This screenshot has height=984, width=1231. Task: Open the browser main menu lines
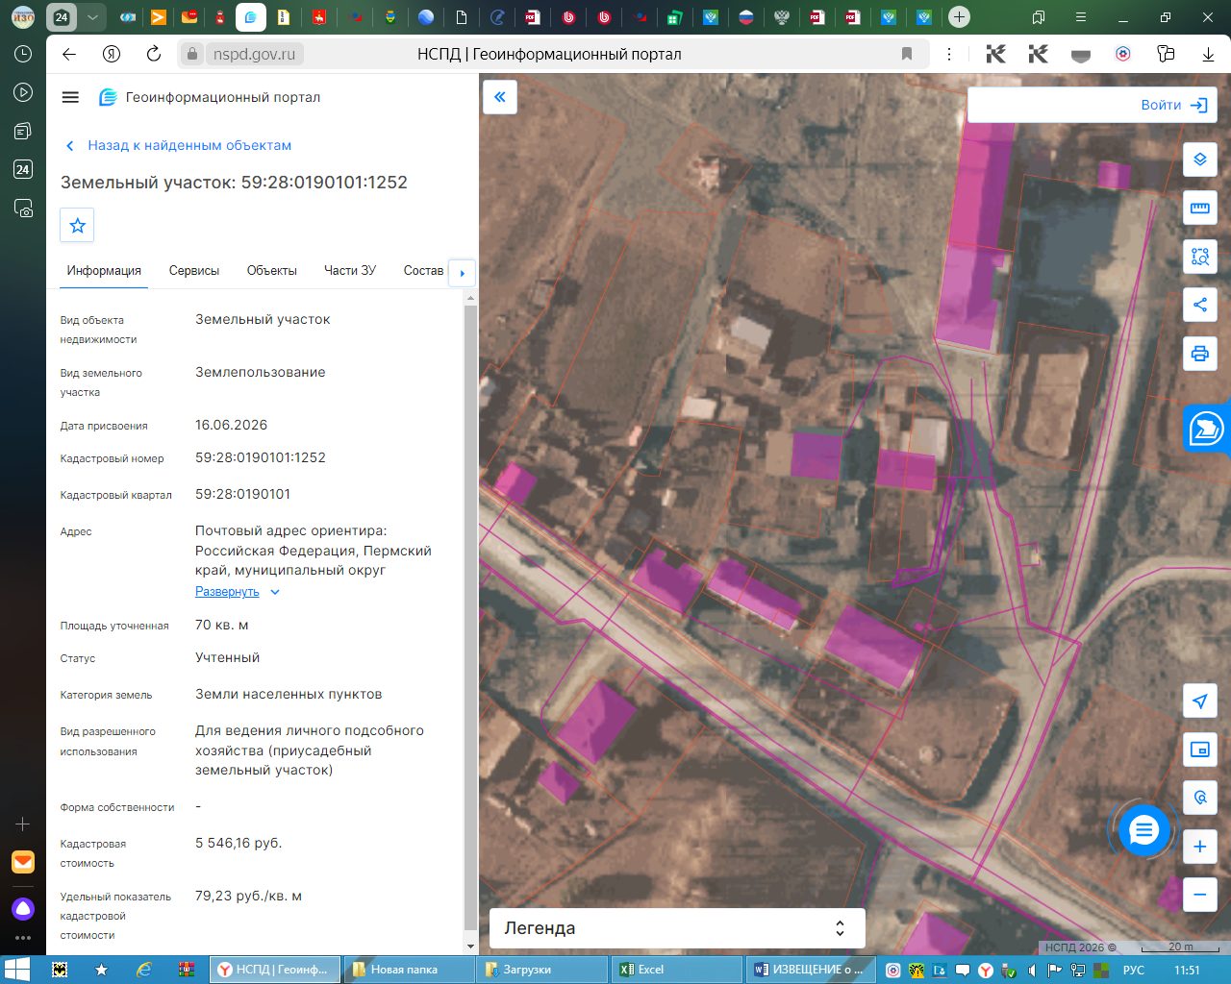tap(1082, 16)
